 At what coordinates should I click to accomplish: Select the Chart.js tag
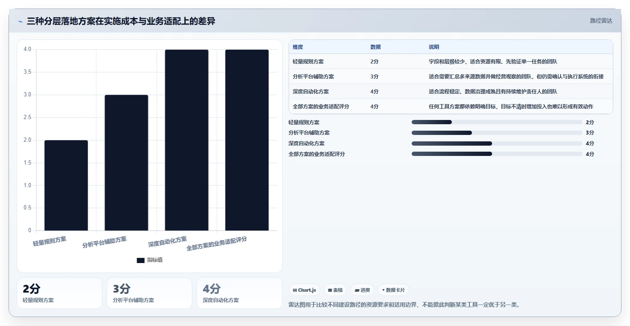click(305, 290)
